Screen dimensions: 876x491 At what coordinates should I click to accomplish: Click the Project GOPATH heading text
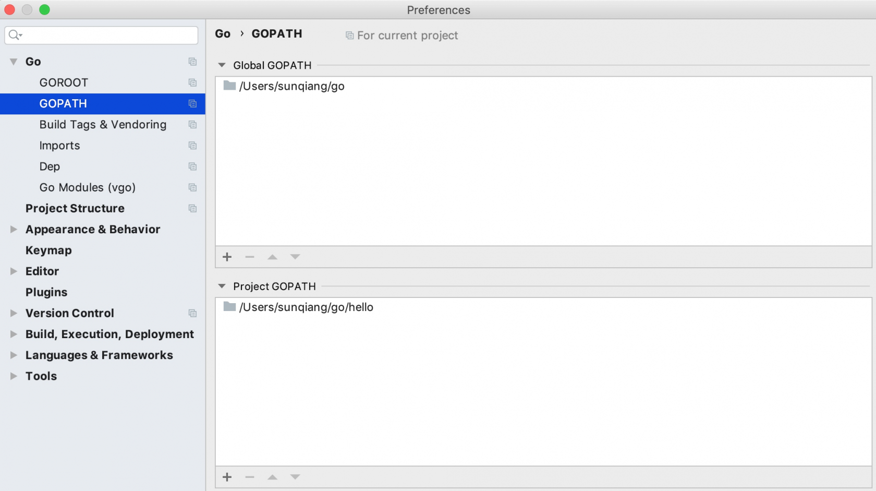pos(274,286)
